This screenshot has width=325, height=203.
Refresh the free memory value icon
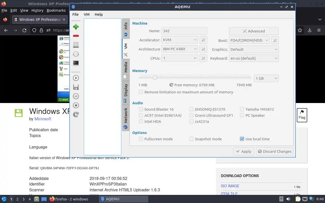[171, 85]
